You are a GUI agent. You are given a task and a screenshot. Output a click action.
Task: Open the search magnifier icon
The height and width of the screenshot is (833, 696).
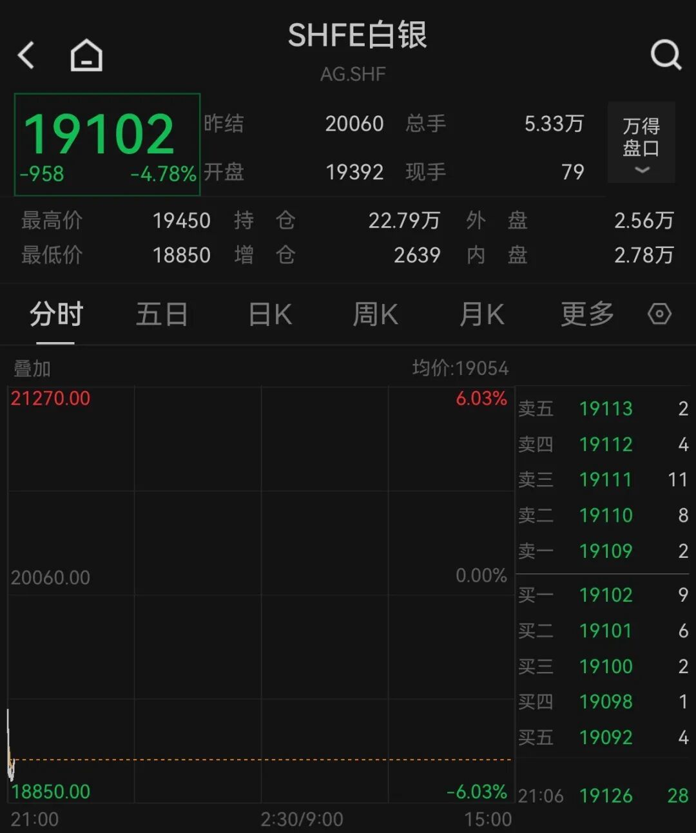666,55
